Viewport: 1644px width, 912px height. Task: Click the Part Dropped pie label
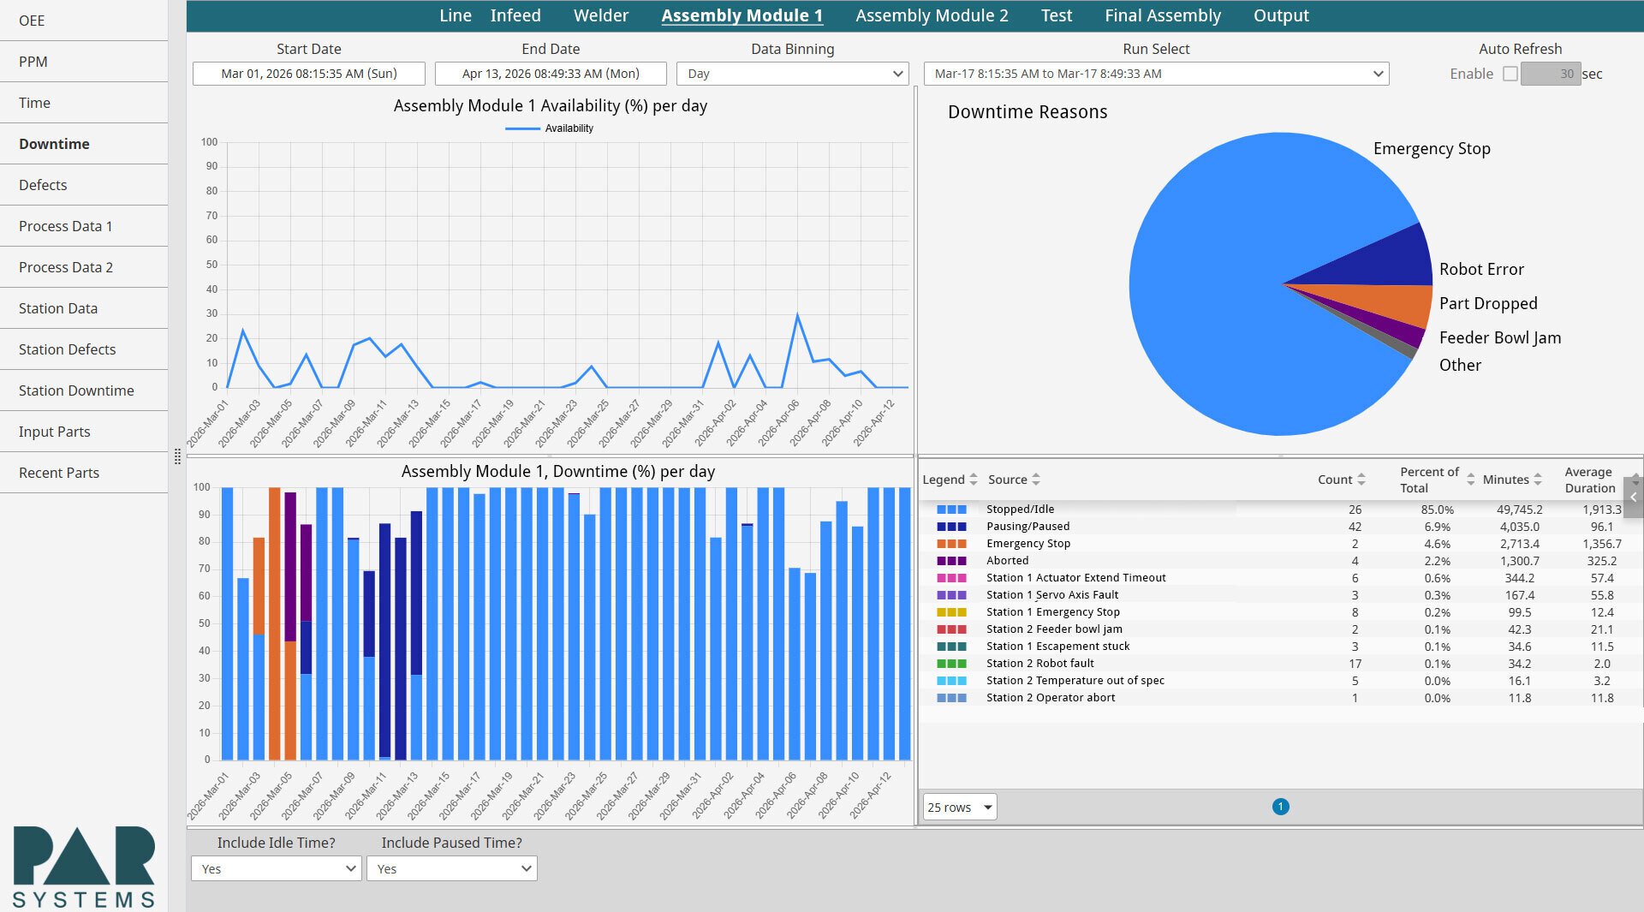tap(1488, 303)
